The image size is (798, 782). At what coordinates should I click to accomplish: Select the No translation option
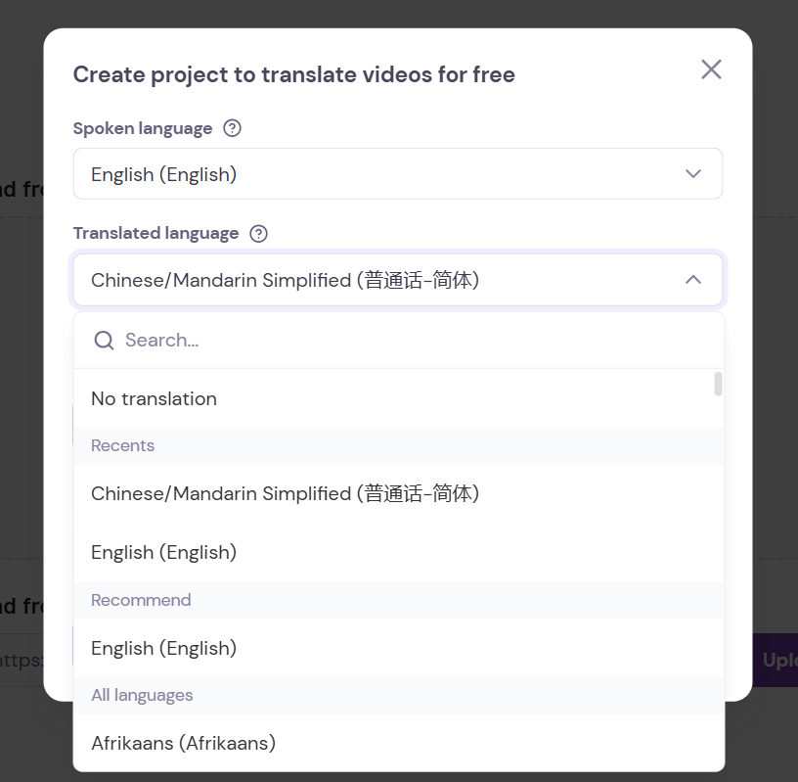(x=154, y=398)
